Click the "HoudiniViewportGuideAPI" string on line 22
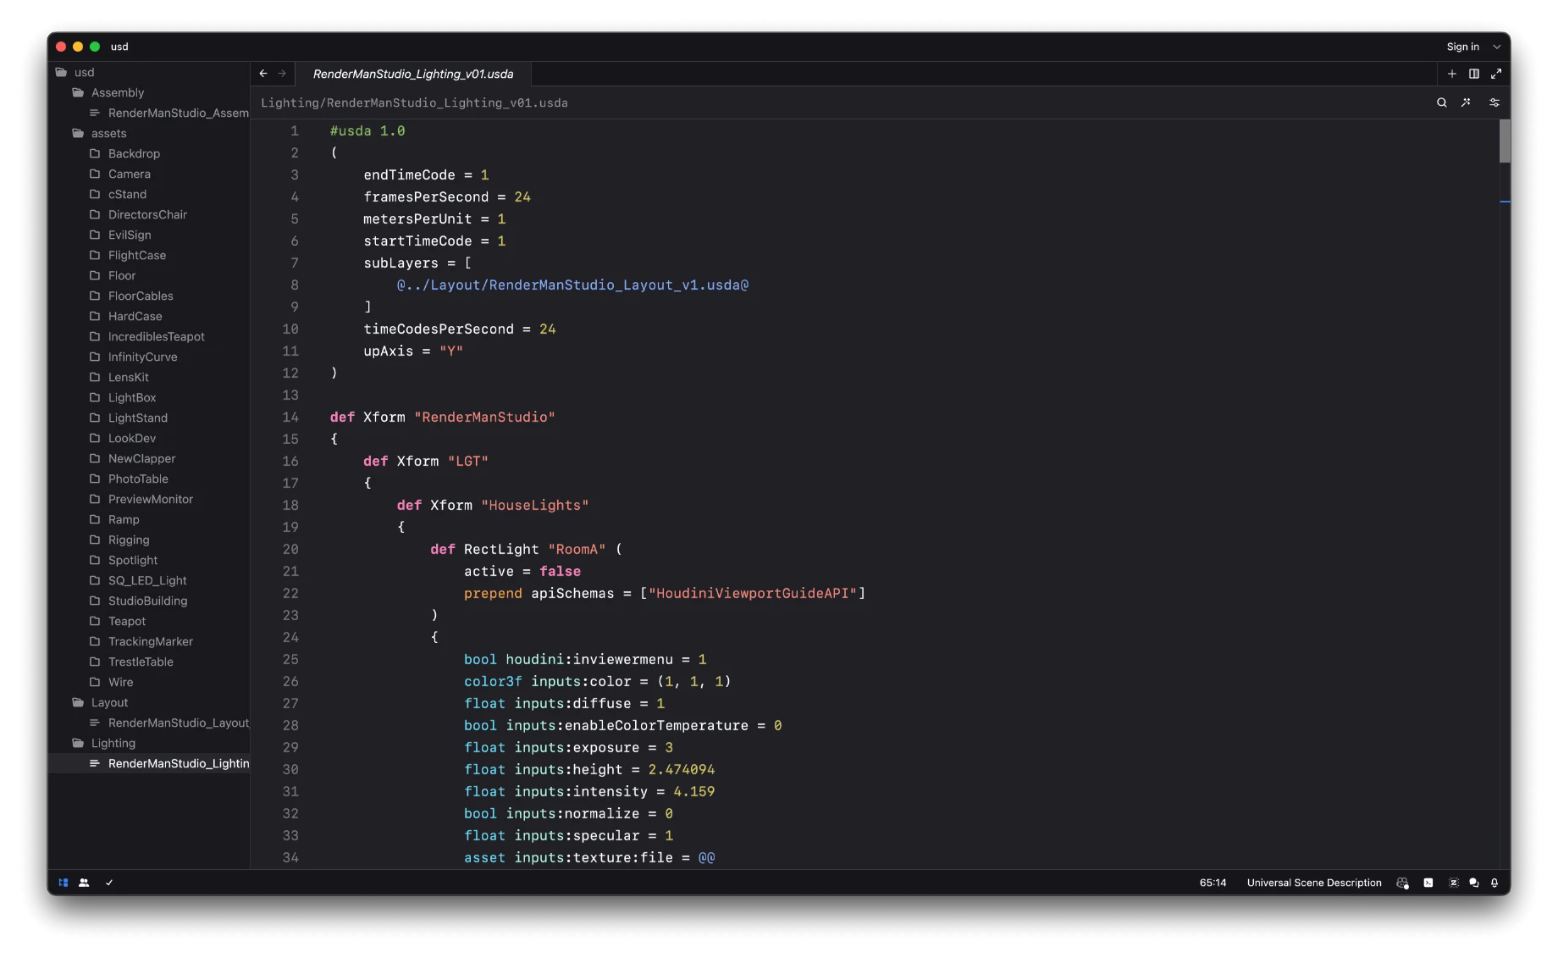The height and width of the screenshot is (958, 1558). (753, 593)
